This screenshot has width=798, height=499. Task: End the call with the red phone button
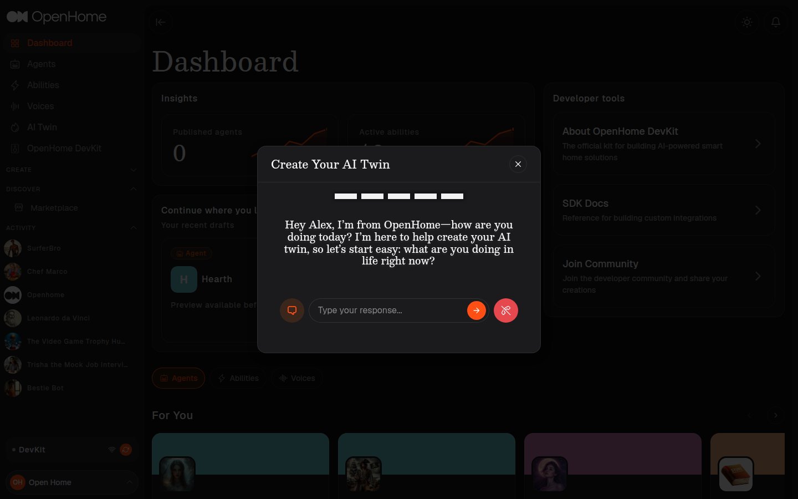tap(506, 310)
